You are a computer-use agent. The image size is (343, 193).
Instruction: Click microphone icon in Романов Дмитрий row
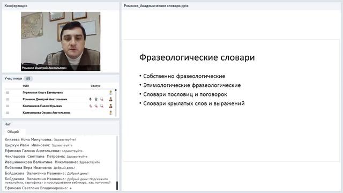click(91, 99)
